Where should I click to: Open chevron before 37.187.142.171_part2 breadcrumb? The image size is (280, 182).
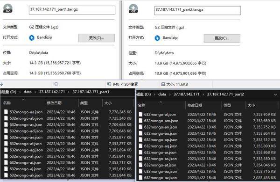pos(203,95)
